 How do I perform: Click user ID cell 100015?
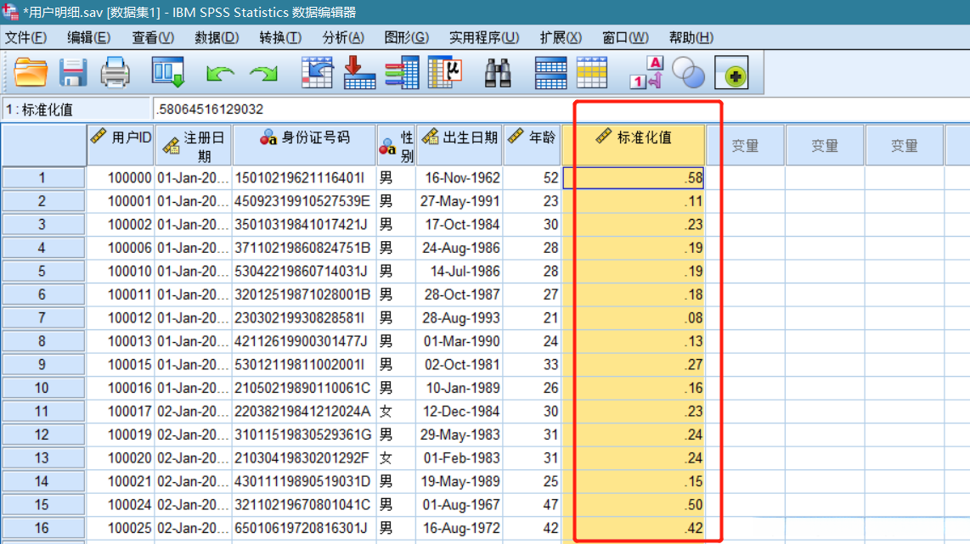coord(121,365)
